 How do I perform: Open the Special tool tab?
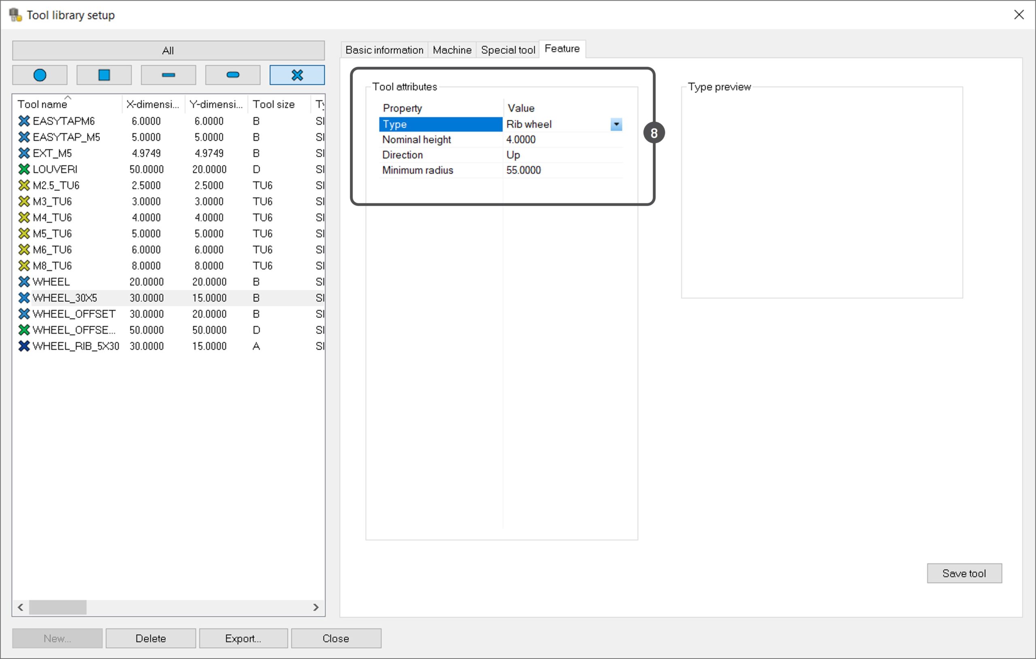[x=507, y=50]
